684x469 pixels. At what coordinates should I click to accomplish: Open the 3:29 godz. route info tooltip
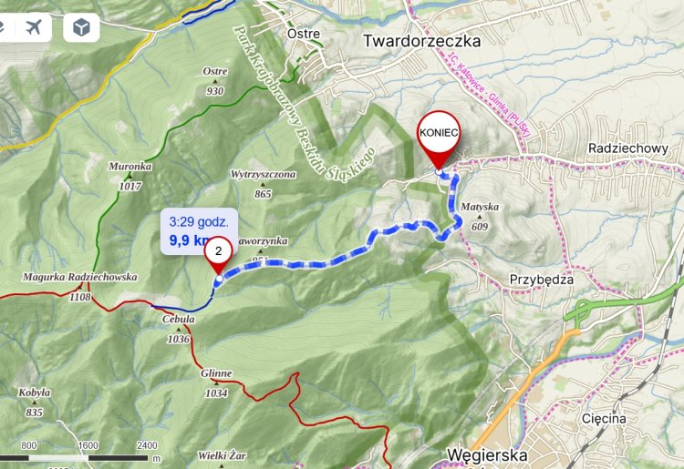click(x=199, y=230)
